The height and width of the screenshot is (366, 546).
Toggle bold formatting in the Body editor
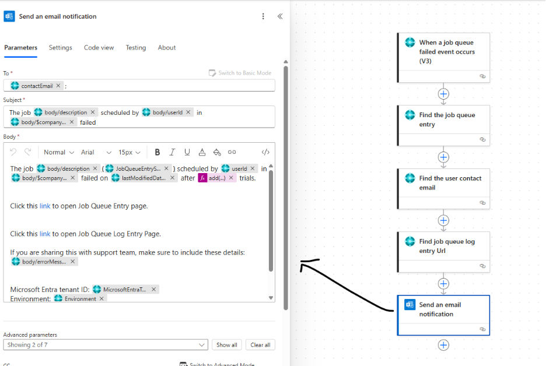[x=157, y=152]
